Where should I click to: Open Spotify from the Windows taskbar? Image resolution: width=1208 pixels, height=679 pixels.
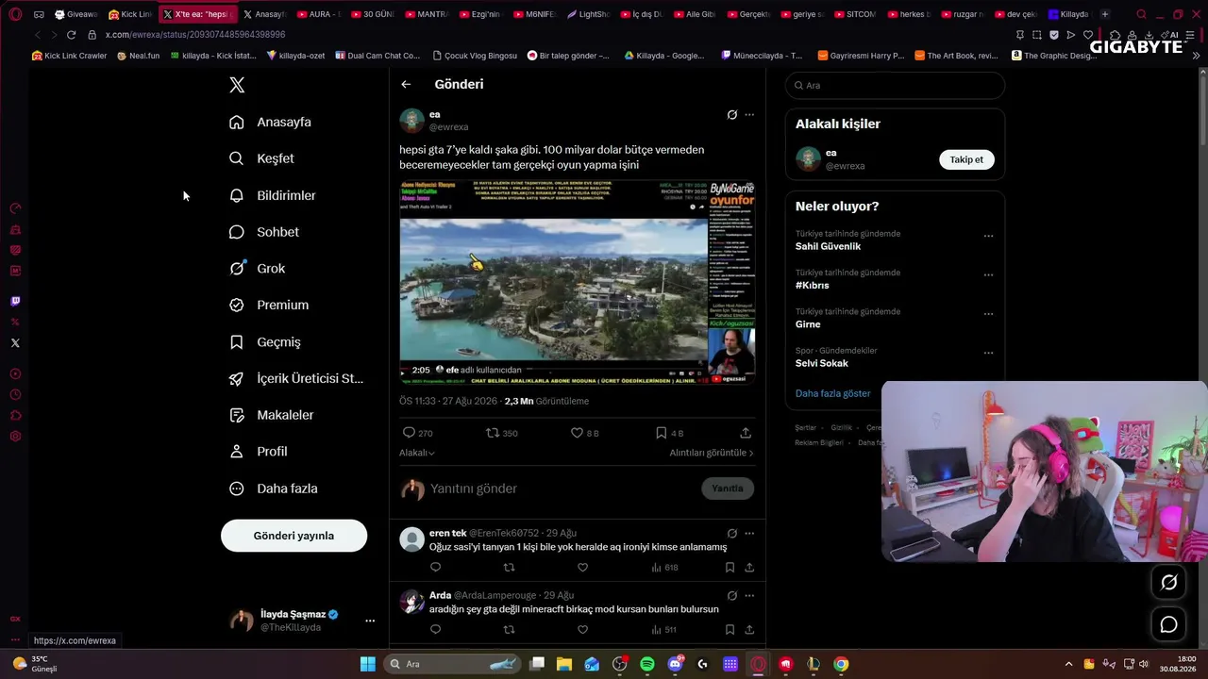[647, 664]
